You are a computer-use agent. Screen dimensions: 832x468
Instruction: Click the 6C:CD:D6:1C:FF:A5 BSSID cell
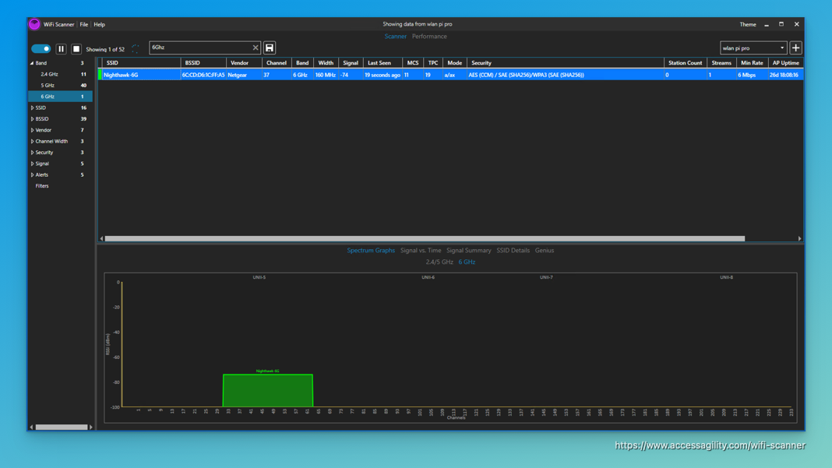pyautogui.click(x=203, y=75)
